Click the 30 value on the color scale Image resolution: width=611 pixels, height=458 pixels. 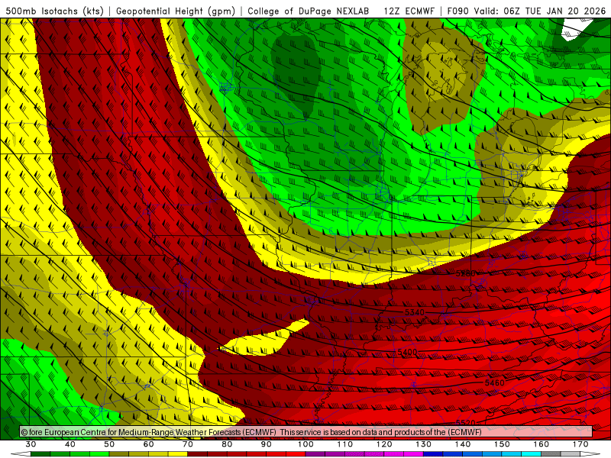(31, 444)
